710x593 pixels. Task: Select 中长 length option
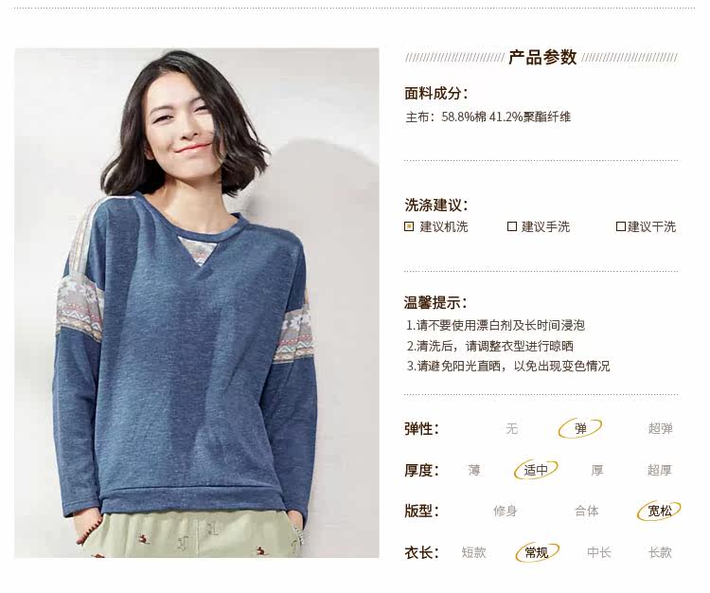[599, 552]
